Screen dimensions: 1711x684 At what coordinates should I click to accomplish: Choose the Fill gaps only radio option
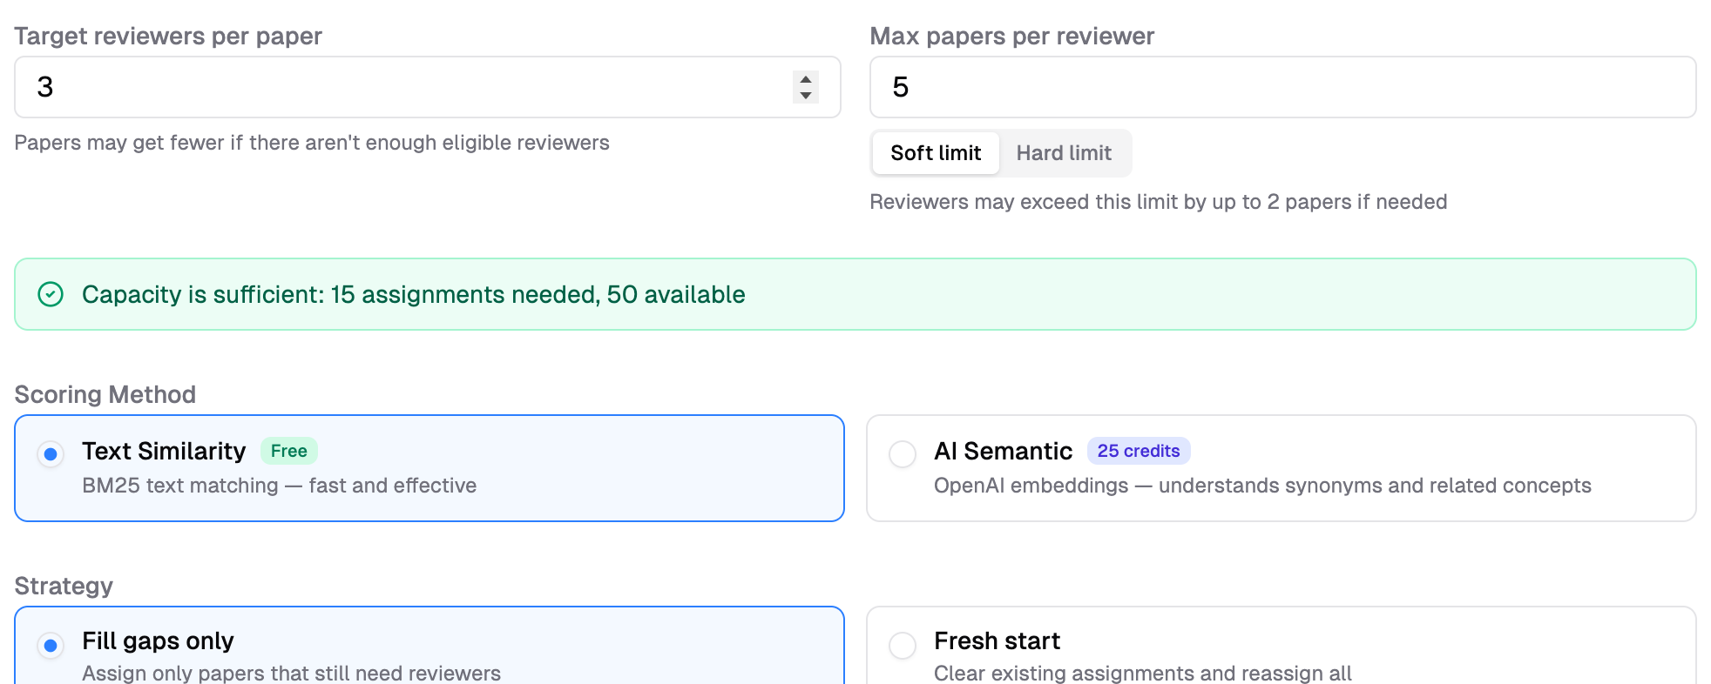tap(51, 645)
